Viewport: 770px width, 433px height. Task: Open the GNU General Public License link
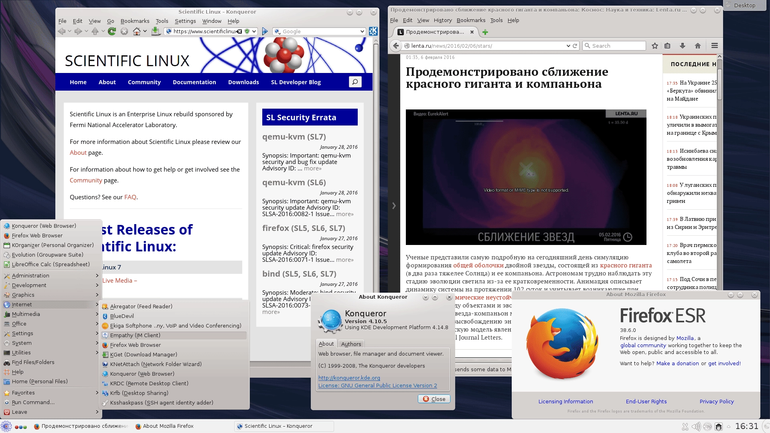(377, 385)
